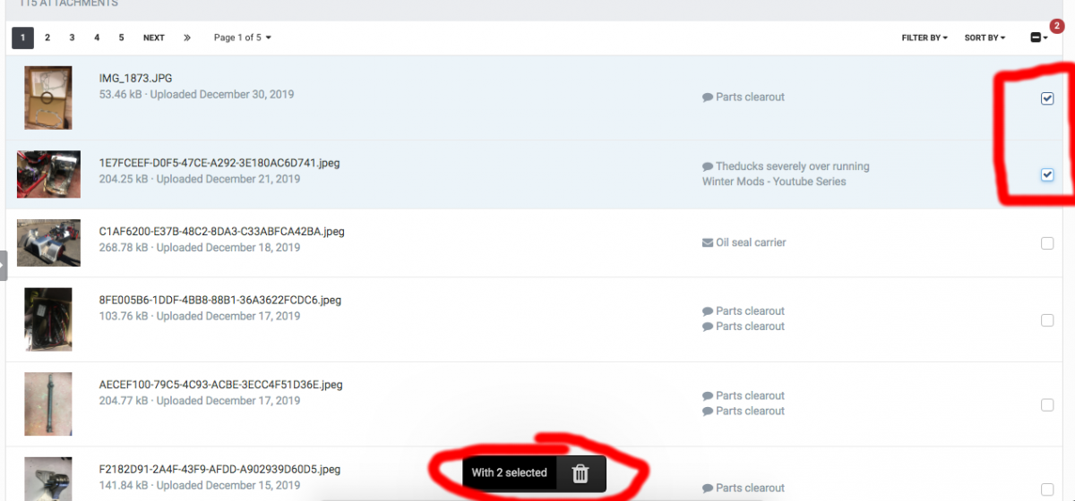Open file F2182D91-2A4F-43F9-AFDD-A902939D60D5.jpeg
This screenshot has width=1075, height=501.
219,469
